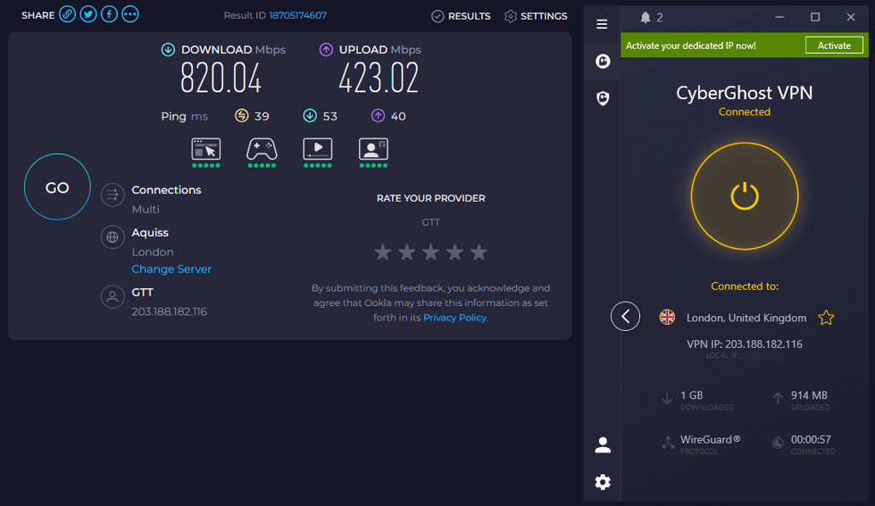Open CyberGhost hamburger menu

[x=602, y=24]
